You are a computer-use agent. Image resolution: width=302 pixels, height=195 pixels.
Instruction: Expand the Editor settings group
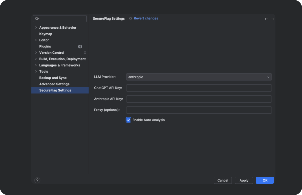coord(36,40)
